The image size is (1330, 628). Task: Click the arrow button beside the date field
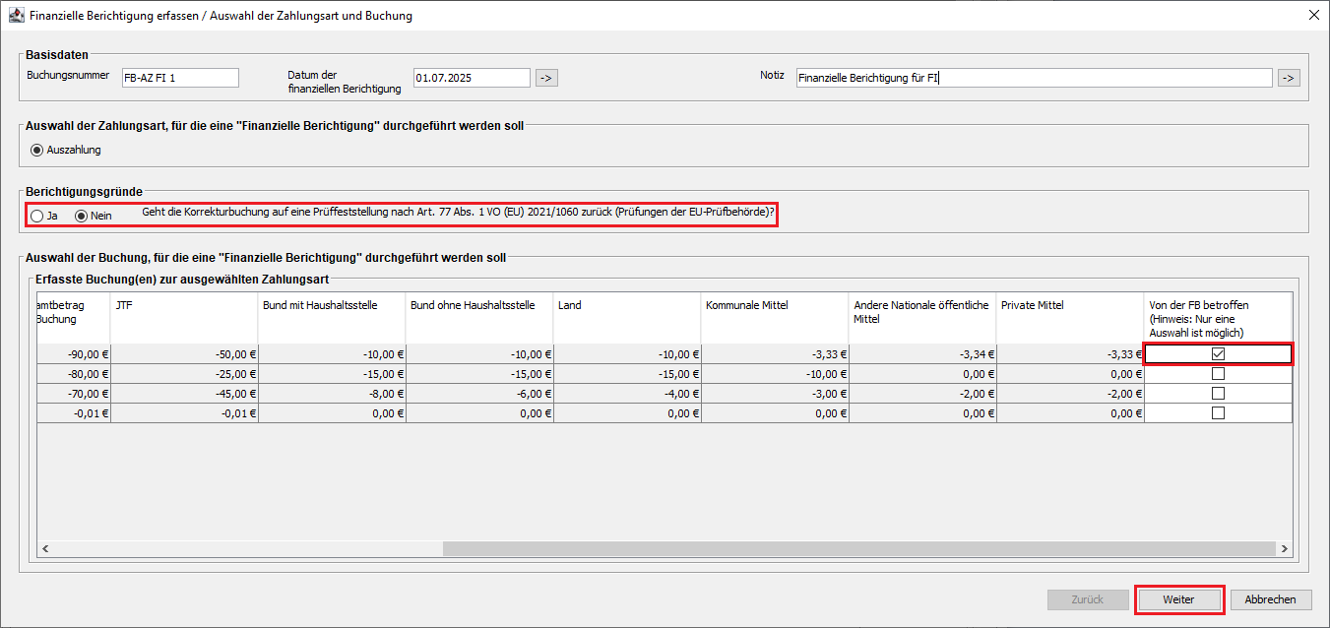tap(546, 78)
